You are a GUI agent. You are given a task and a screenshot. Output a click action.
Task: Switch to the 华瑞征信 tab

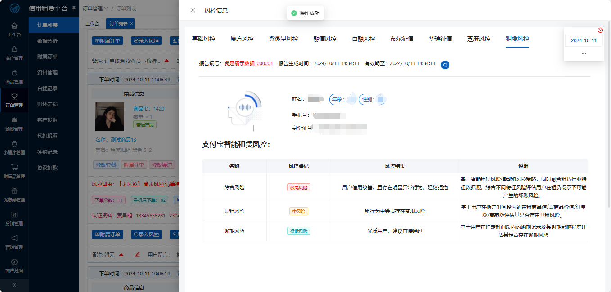pos(440,39)
